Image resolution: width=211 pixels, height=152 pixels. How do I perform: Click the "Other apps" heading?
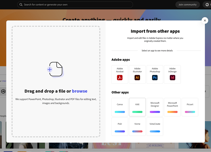click(120, 92)
